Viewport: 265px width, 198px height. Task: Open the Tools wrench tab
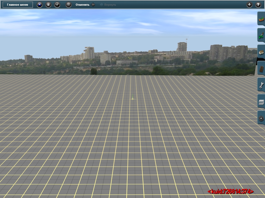[x=261, y=85]
